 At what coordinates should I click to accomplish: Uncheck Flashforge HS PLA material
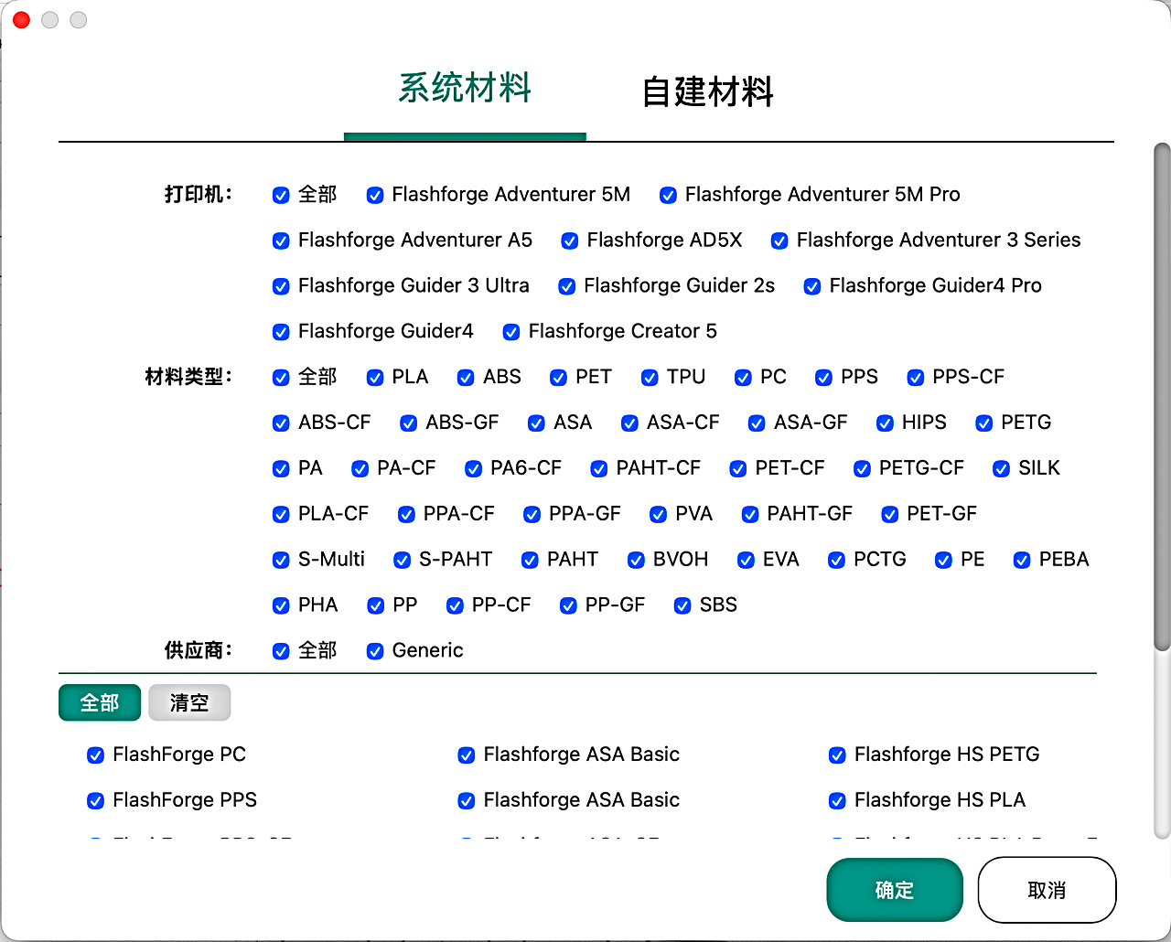[837, 801]
